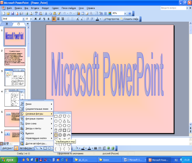
Task: Toggle Align Right text alignment
Action: click(x=62, y=19)
